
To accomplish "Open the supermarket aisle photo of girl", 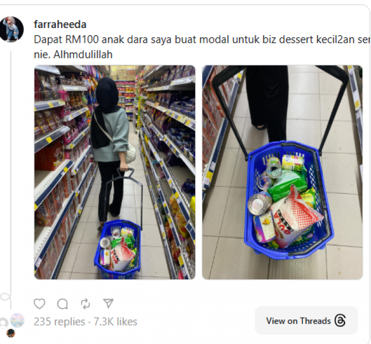I will [115, 172].
